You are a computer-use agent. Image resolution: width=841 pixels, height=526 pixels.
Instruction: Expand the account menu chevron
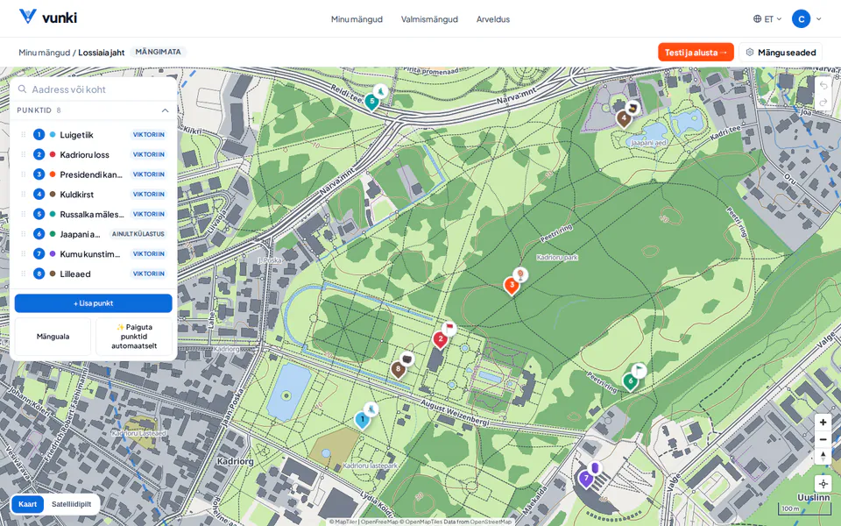[x=818, y=18]
